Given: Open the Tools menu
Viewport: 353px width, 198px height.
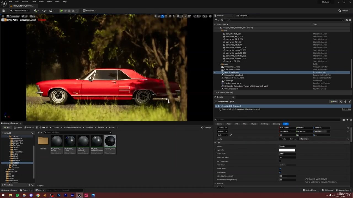Looking at the screenshot, I should 34,2.
